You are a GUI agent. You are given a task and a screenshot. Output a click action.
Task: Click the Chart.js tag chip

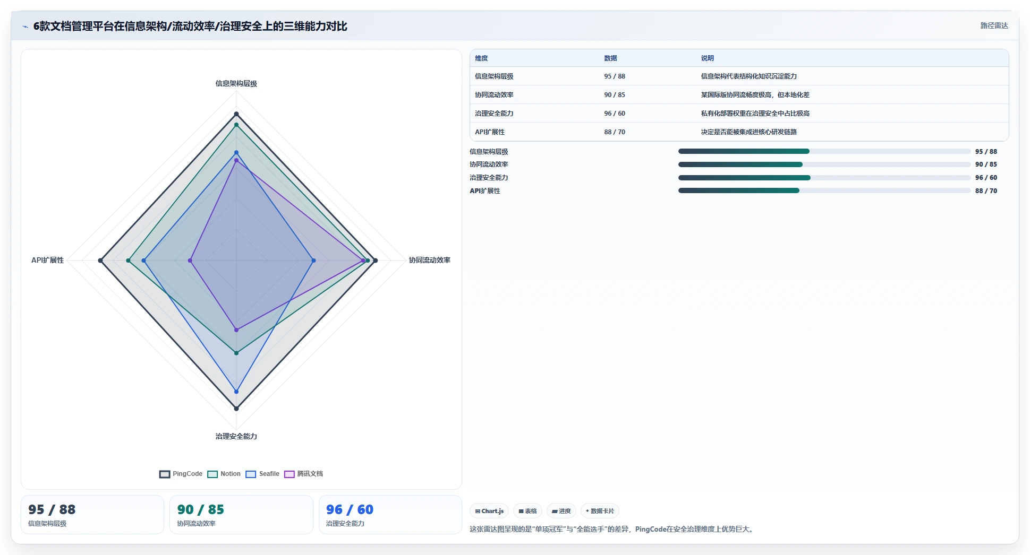tap(489, 511)
